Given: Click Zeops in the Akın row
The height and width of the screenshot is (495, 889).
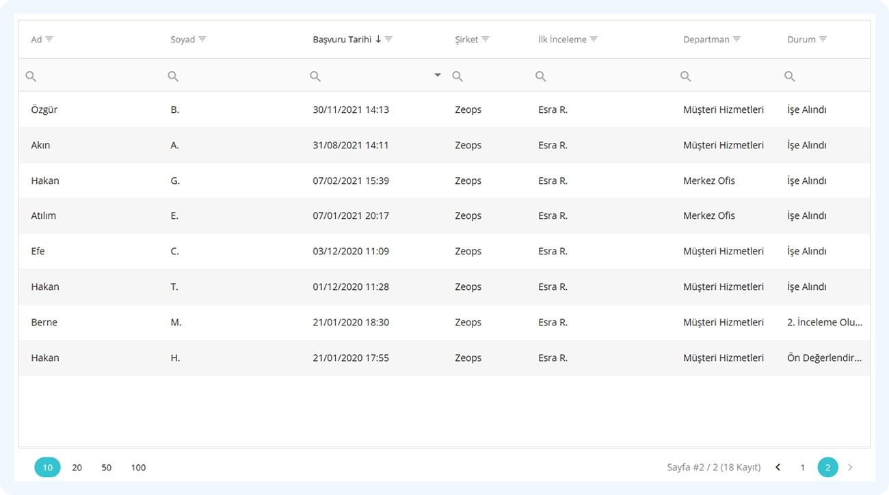Looking at the screenshot, I should click(x=468, y=145).
